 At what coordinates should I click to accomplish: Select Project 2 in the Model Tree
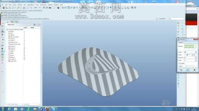point(12,48)
